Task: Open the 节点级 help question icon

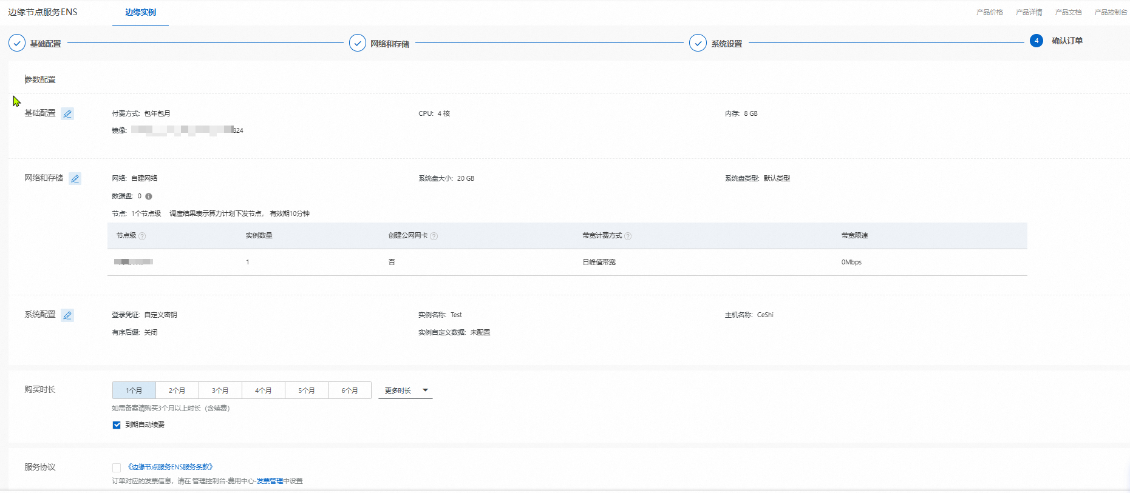Action: tap(142, 236)
